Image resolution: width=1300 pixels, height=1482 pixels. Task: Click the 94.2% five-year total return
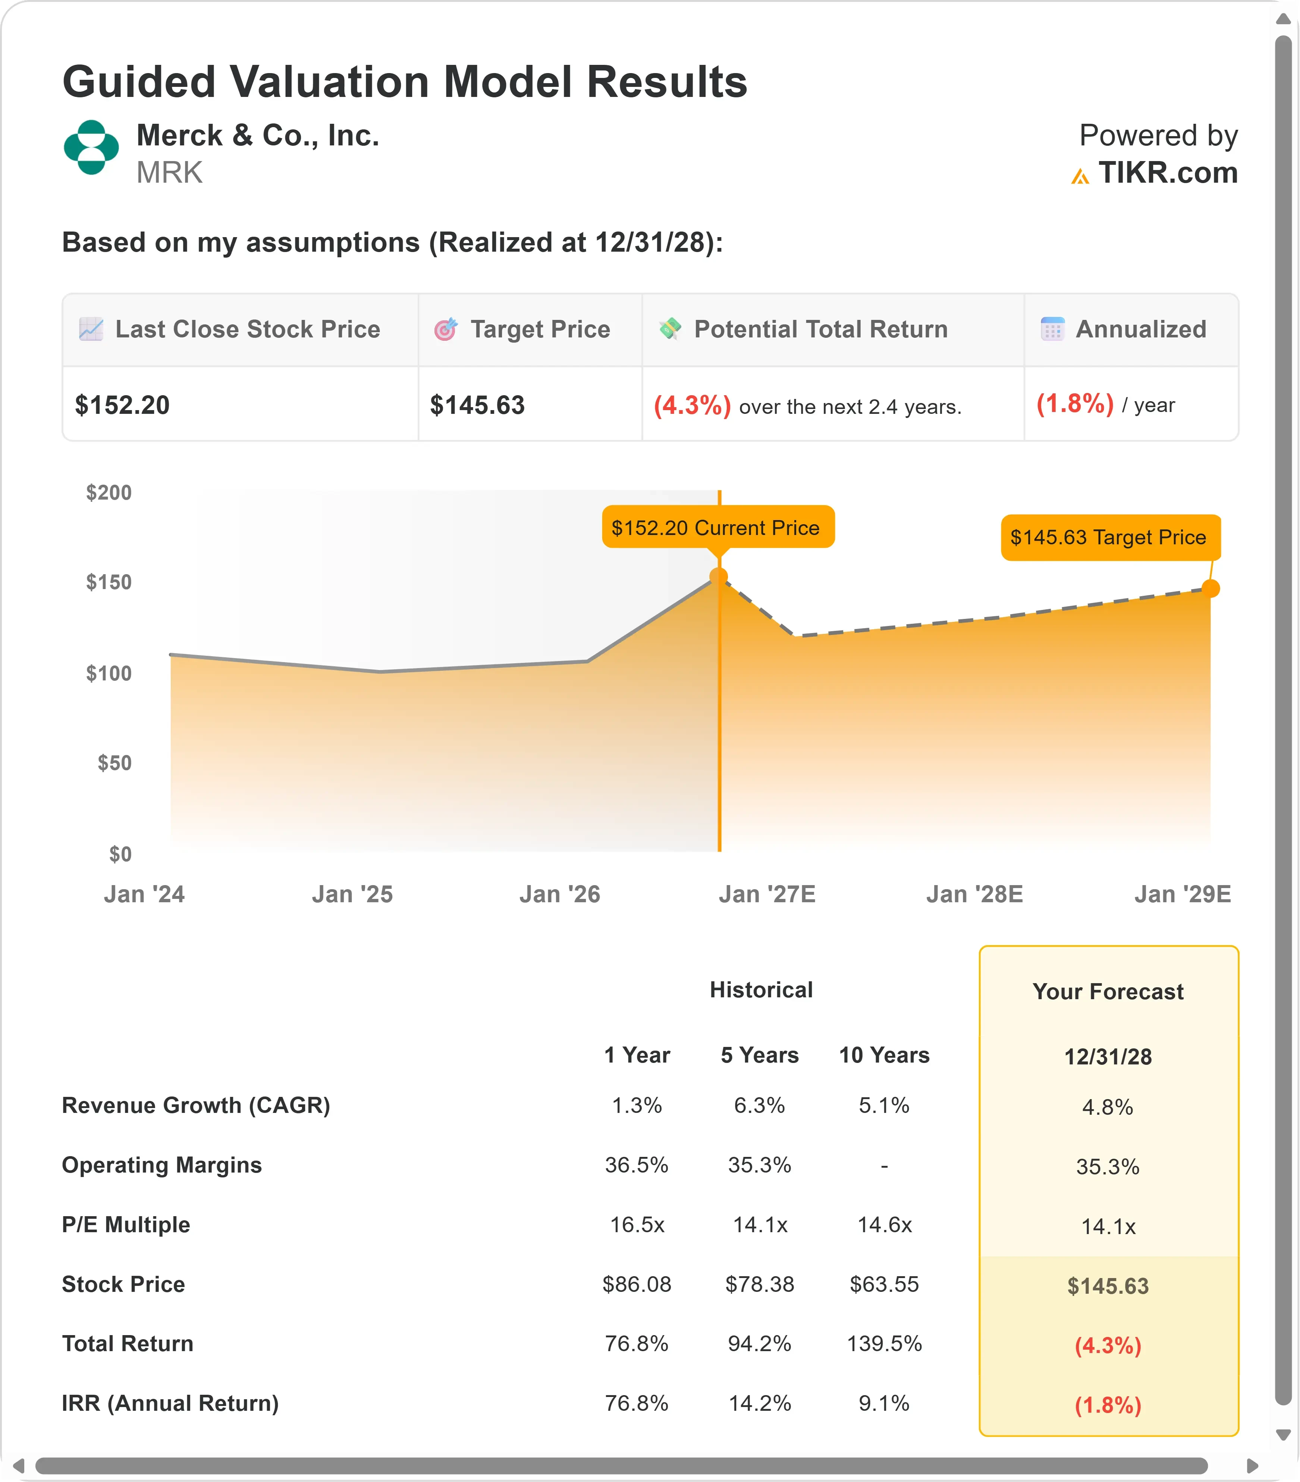click(x=760, y=1344)
